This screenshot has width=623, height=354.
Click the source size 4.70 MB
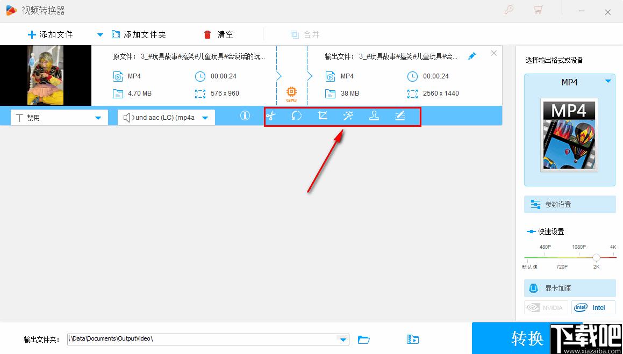click(x=139, y=93)
